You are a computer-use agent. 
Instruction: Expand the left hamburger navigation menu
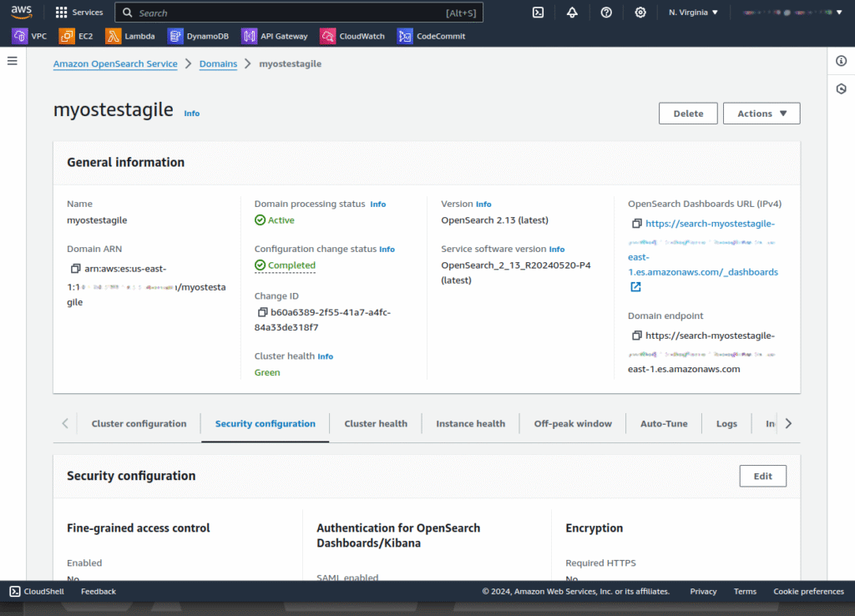tap(12, 61)
